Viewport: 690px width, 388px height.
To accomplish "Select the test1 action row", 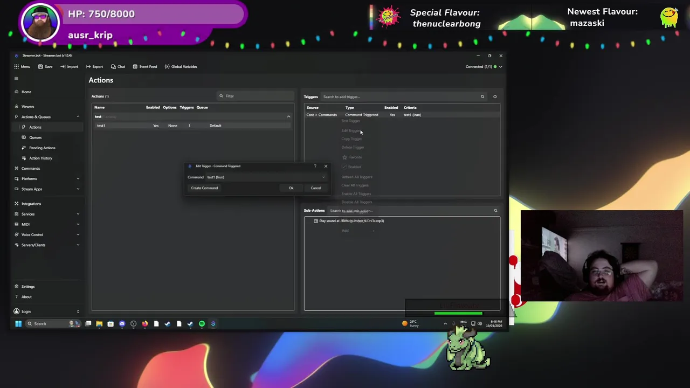I will (192, 126).
